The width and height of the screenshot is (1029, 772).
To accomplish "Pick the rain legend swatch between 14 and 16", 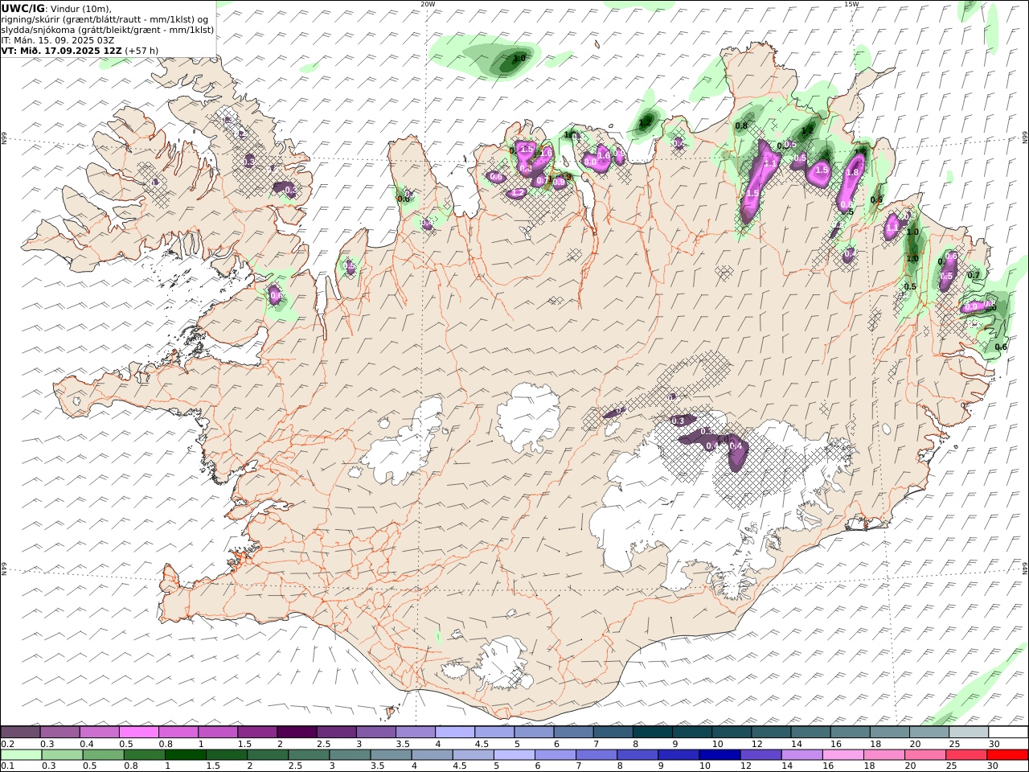I will (x=801, y=754).
